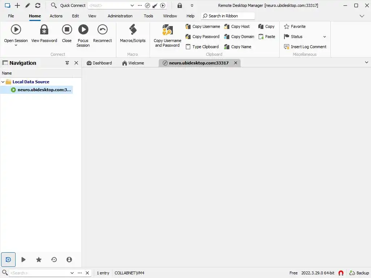
Task: Open the Help ribbon tab
Action: point(190,16)
